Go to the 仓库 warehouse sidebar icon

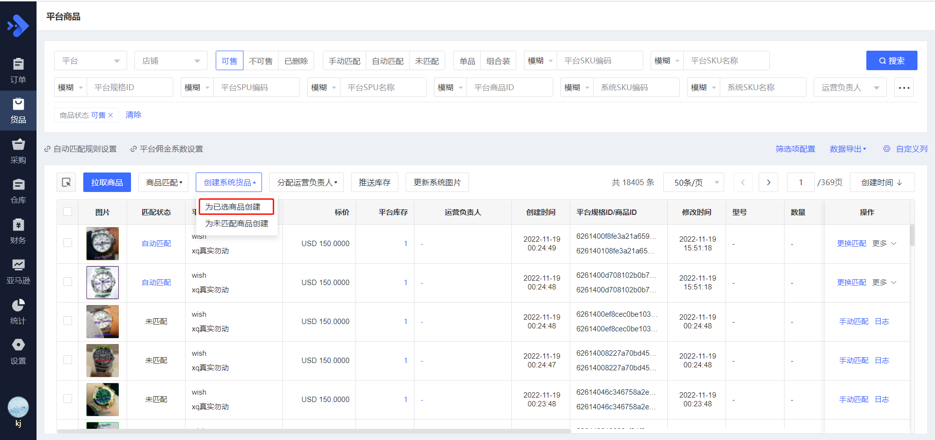pos(18,191)
